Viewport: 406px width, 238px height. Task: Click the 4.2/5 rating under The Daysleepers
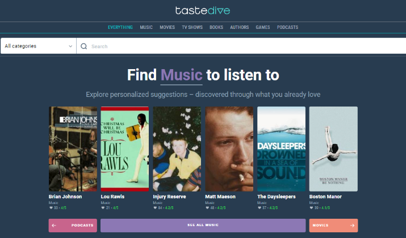click(274, 208)
